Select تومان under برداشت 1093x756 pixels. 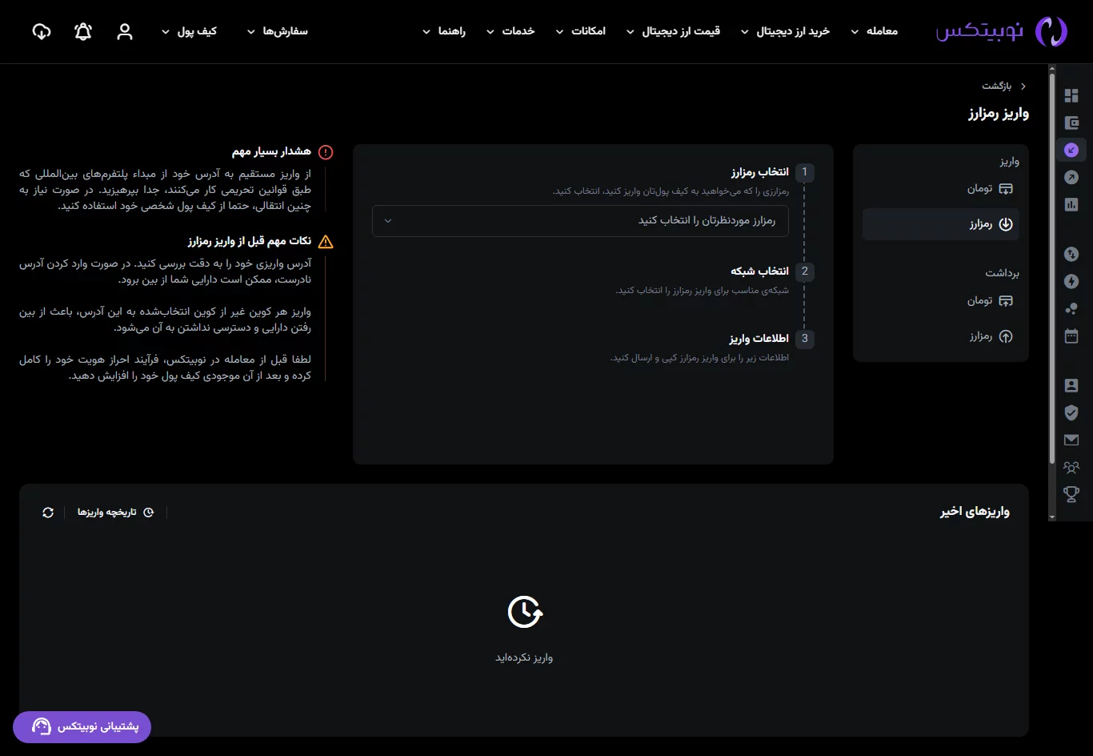989,301
